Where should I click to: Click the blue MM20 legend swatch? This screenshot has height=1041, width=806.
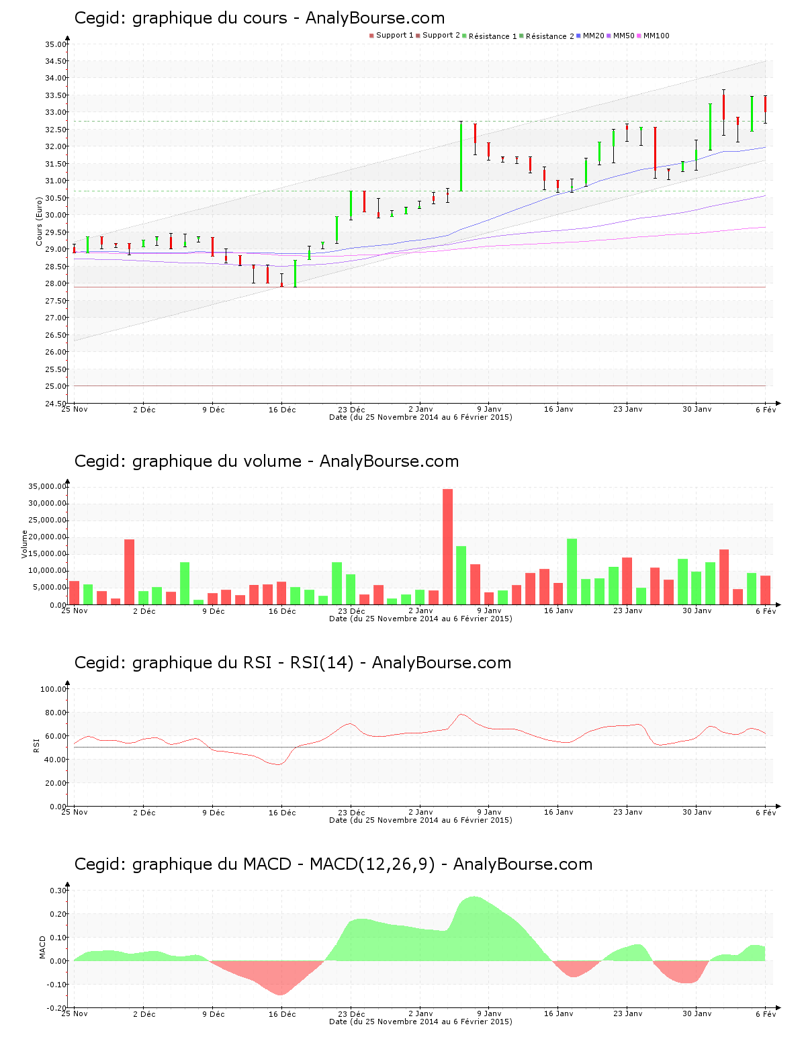pyautogui.click(x=578, y=36)
